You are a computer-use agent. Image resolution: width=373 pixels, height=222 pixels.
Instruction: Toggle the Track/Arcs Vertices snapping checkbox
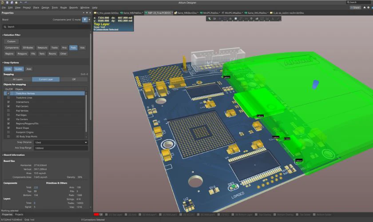pyautogui.click(x=8, y=94)
